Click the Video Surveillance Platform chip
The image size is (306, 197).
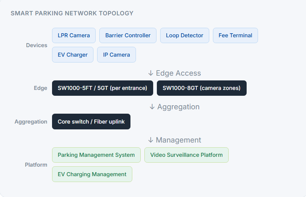(187, 155)
